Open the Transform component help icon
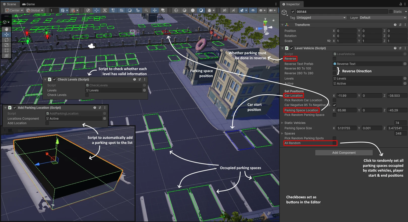408x222 pixels. point(395,25)
